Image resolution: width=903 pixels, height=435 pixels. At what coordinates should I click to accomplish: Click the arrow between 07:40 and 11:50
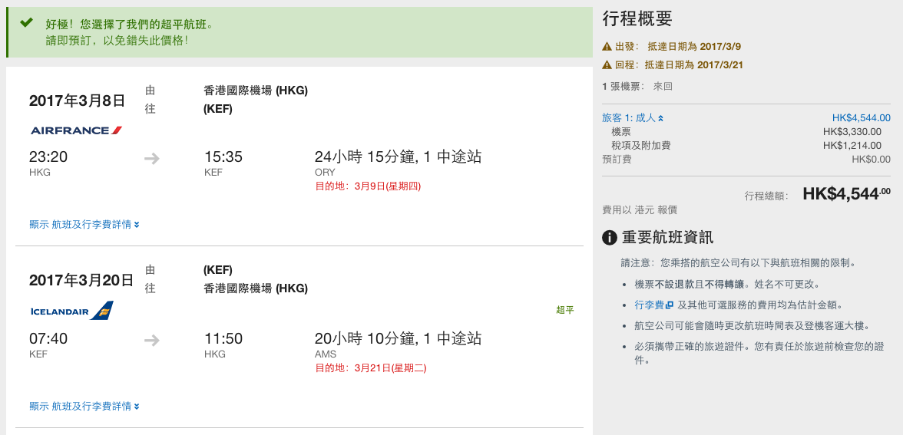pyautogui.click(x=152, y=341)
